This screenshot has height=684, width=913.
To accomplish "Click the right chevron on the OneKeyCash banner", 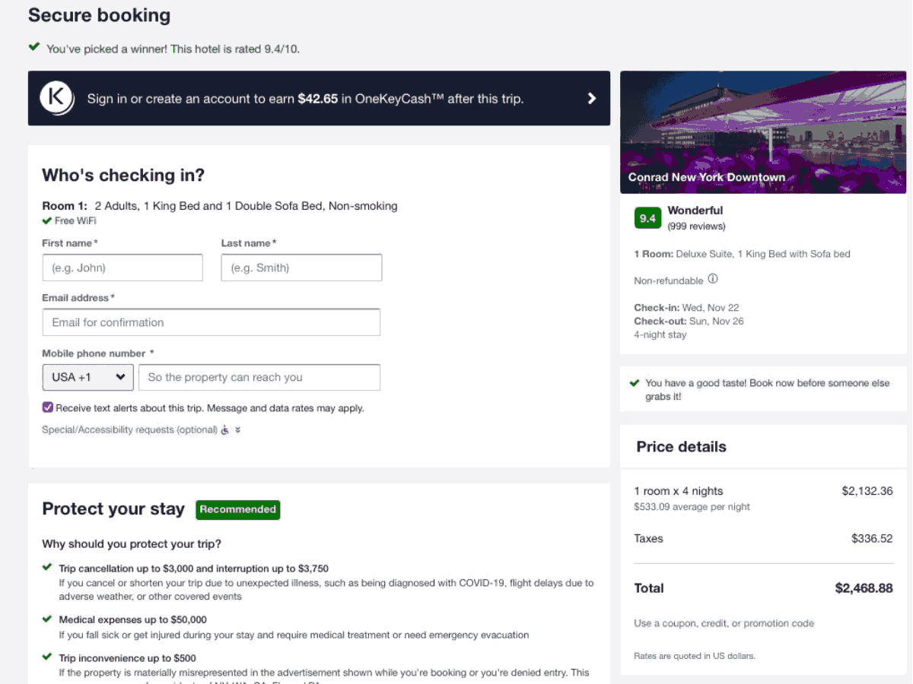I will point(591,97).
